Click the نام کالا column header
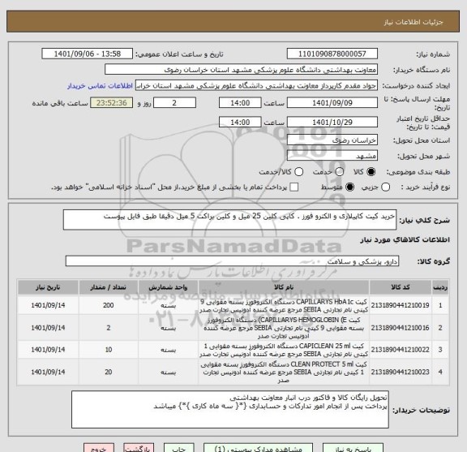This screenshot has width=467, height=452. (284, 287)
